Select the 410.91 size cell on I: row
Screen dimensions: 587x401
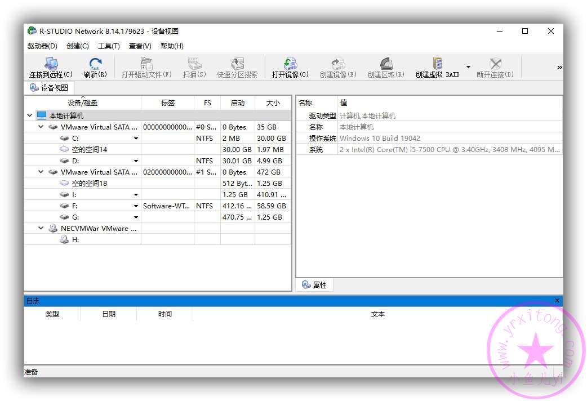click(x=273, y=194)
